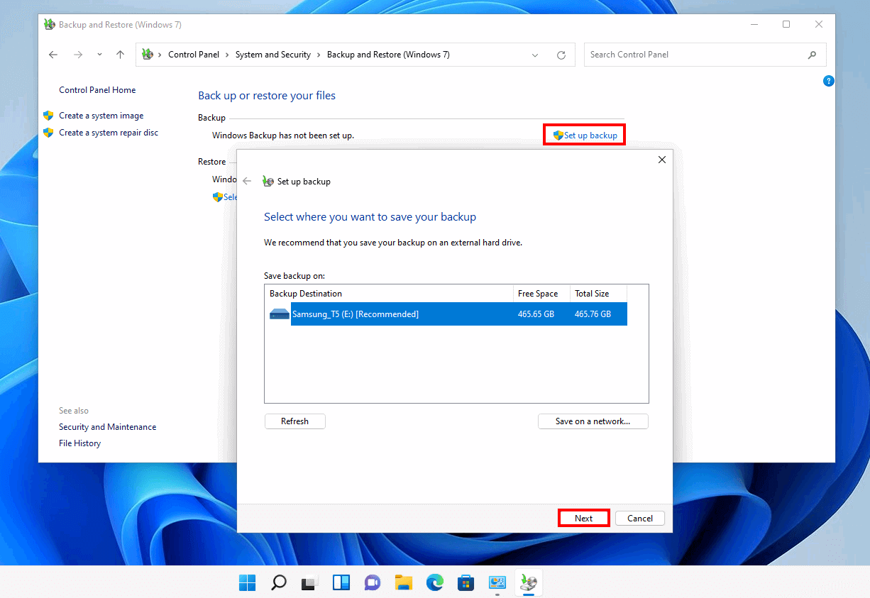
Task: Click the Refresh icon in the address bar
Action: (x=561, y=55)
